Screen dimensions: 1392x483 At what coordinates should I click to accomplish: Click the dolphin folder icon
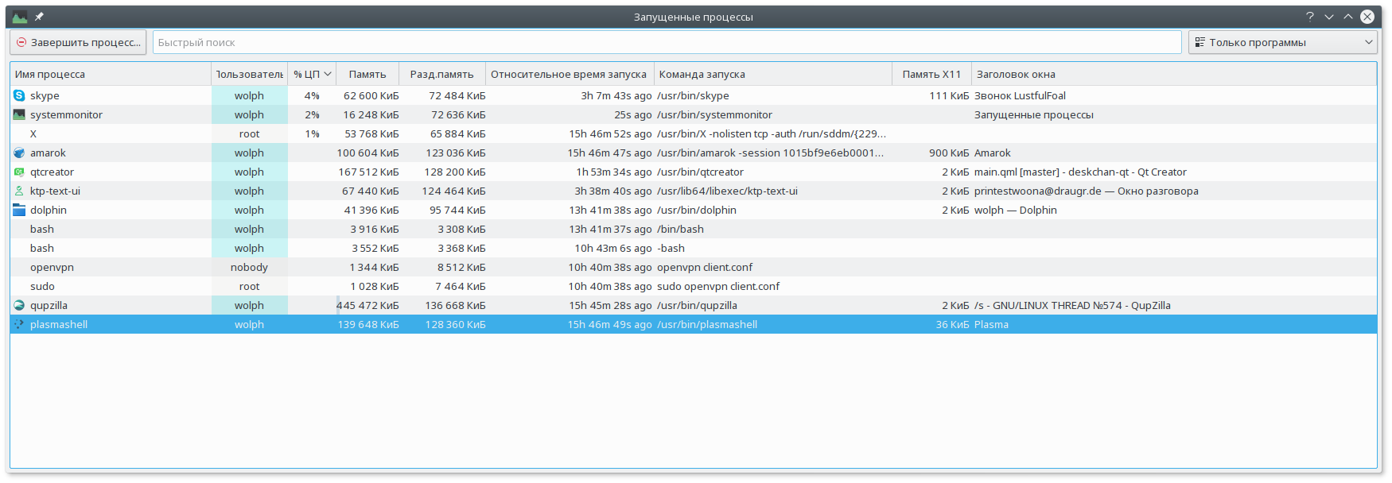point(19,210)
